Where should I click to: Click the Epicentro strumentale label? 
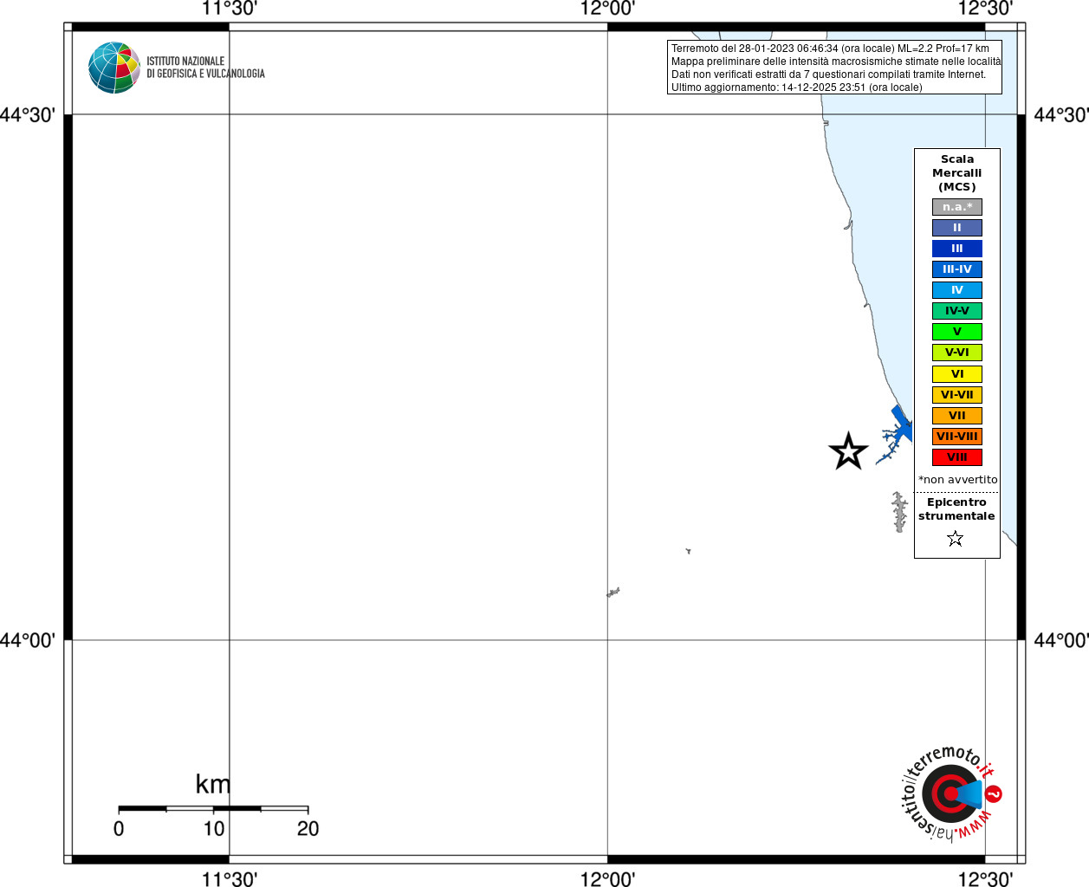coord(956,509)
